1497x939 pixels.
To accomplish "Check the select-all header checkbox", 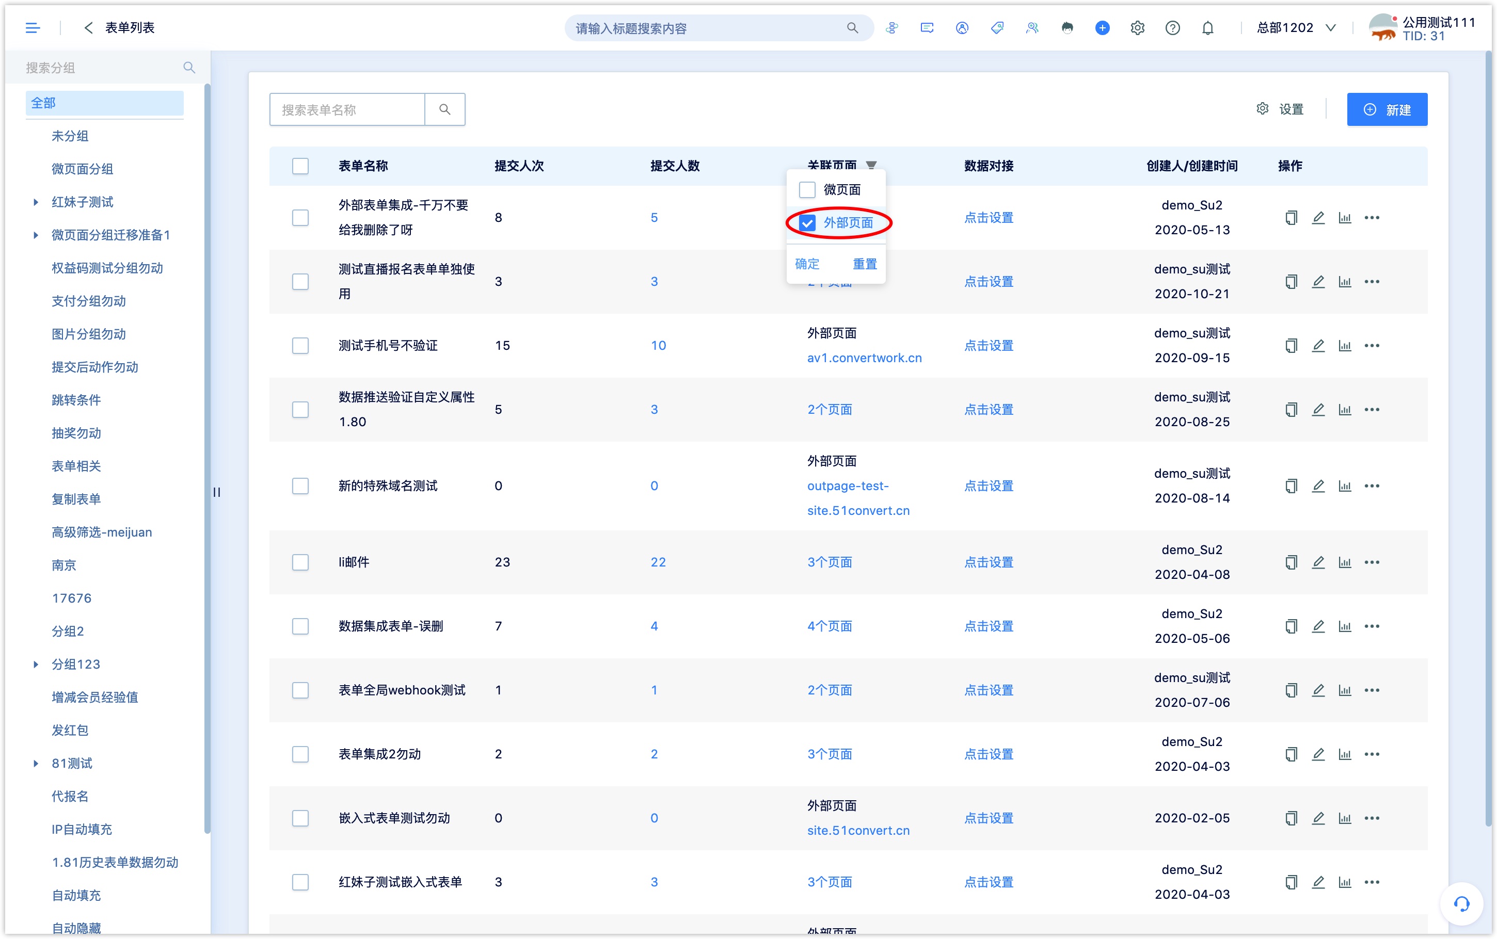I will pyautogui.click(x=300, y=166).
